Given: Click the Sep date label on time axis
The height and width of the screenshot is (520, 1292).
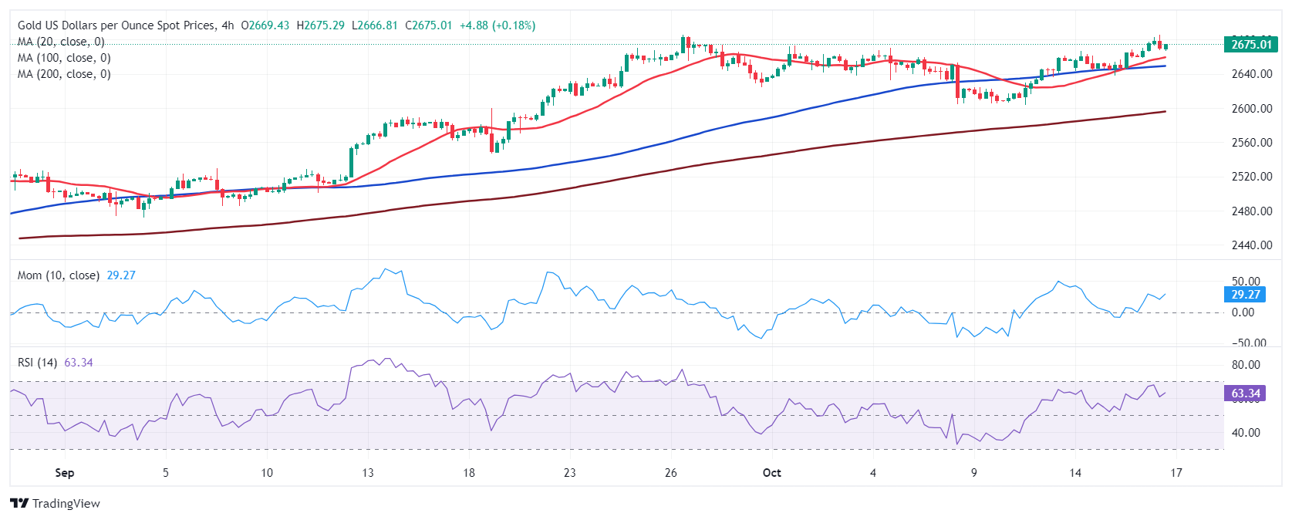Looking at the screenshot, I should (65, 473).
